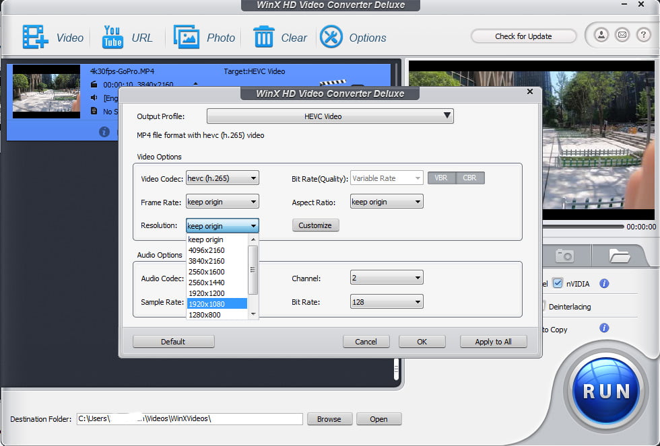The height and width of the screenshot is (446, 660).
Task: Select 2560x1440 resolution
Action: (x=217, y=283)
